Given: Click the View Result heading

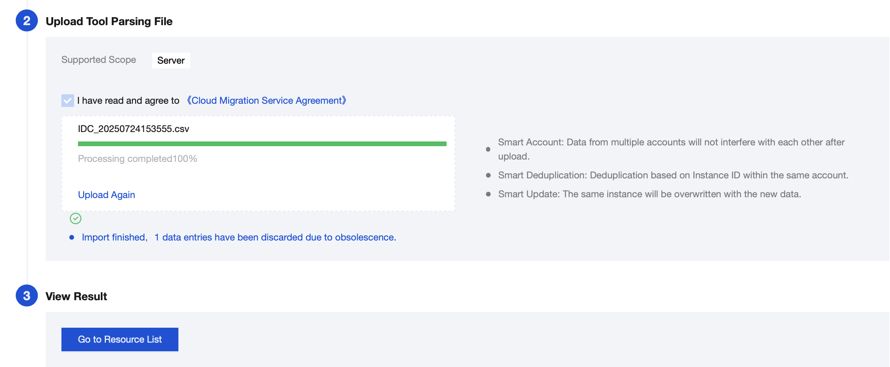Looking at the screenshot, I should pos(76,296).
